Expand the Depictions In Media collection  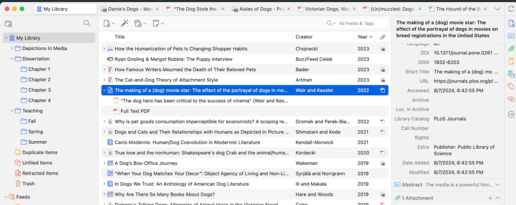coord(12,48)
